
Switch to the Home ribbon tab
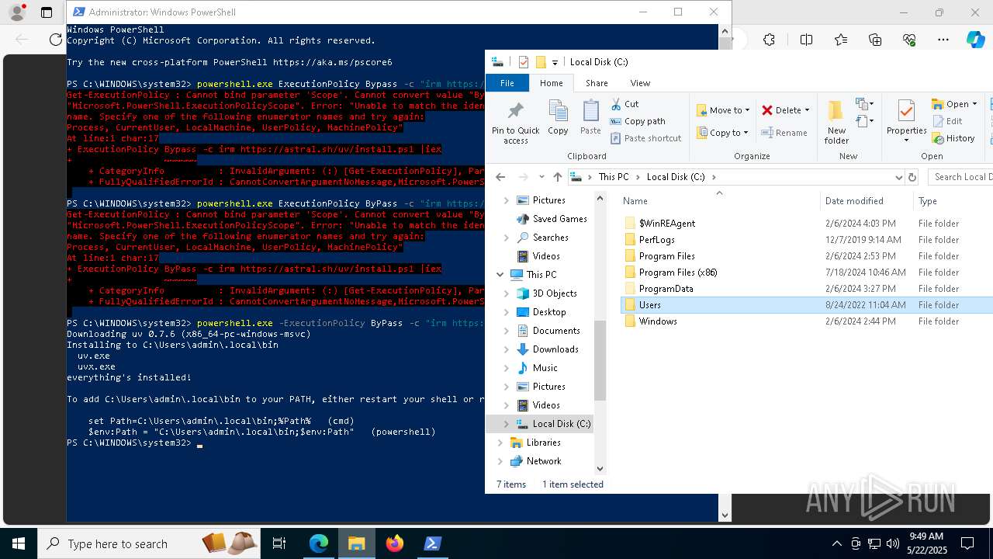pos(552,83)
